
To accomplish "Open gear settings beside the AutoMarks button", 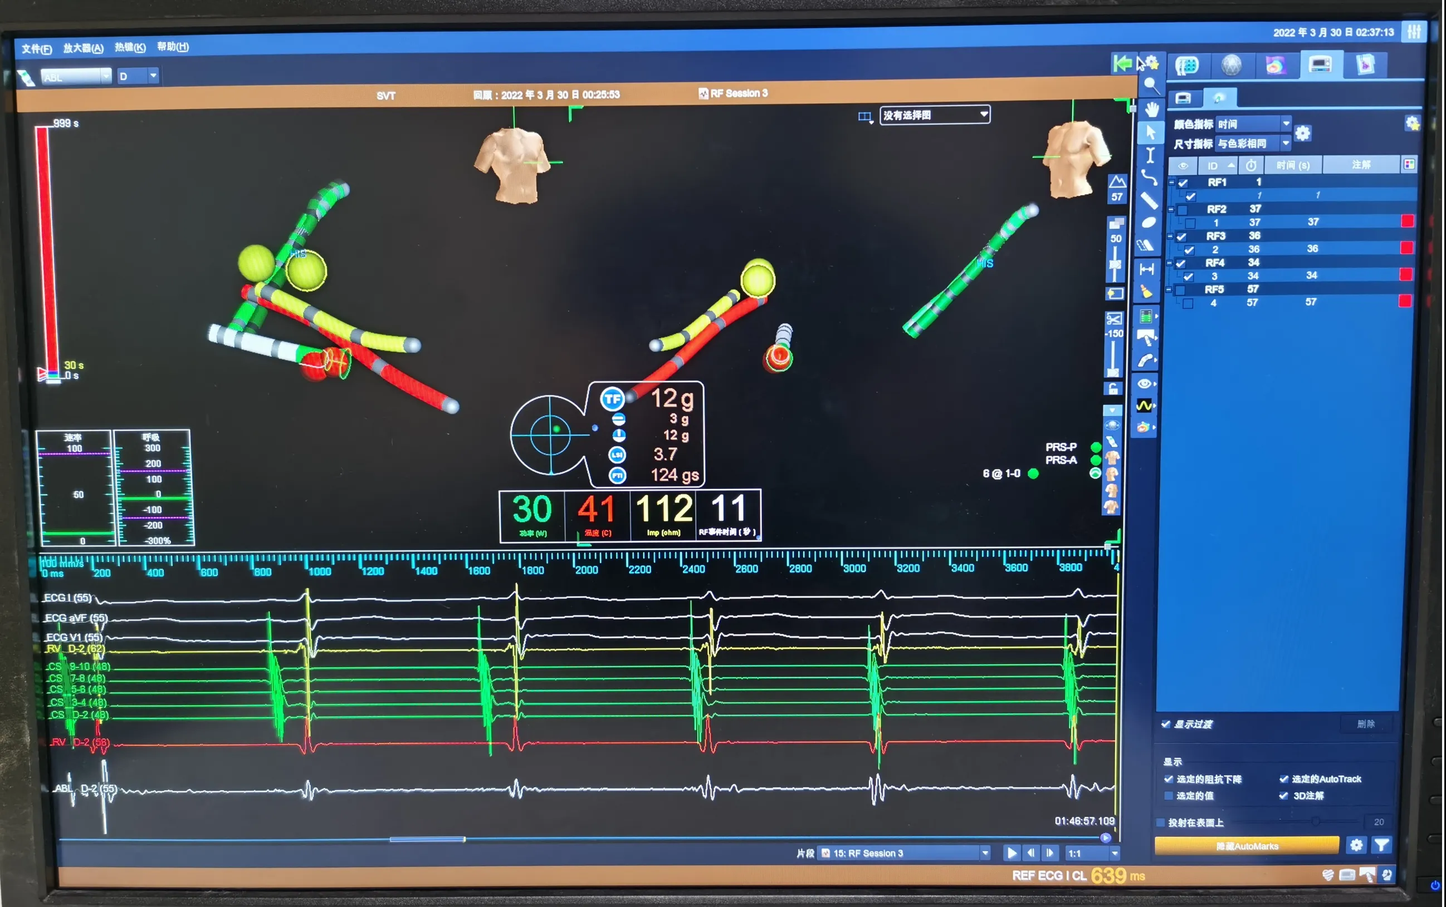I will coord(1356,845).
